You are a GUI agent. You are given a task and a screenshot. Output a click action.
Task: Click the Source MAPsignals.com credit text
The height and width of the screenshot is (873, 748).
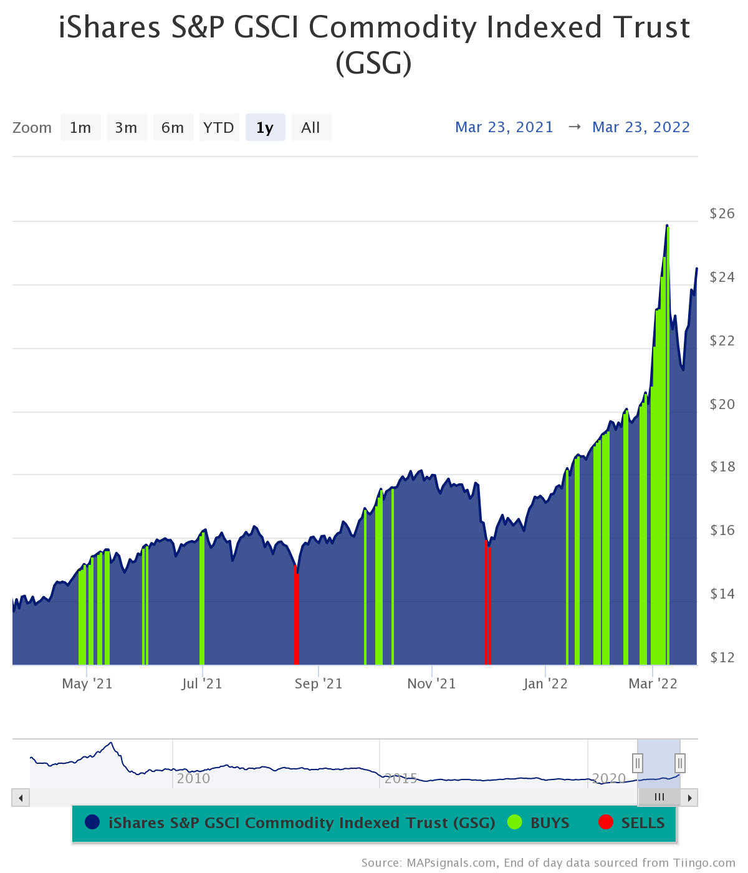tap(549, 863)
